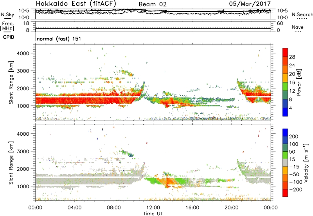Click the red bottom of velocity colorbar

point(285,193)
